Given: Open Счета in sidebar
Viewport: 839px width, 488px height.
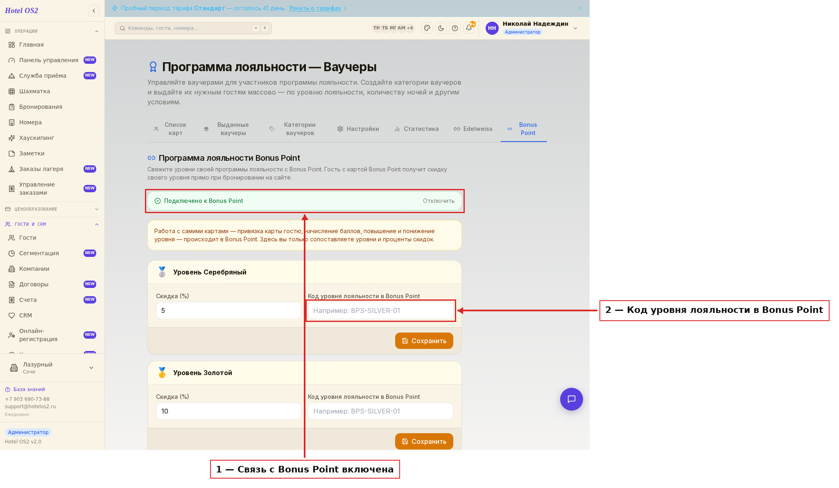Looking at the screenshot, I should click(x=52, y=300).
